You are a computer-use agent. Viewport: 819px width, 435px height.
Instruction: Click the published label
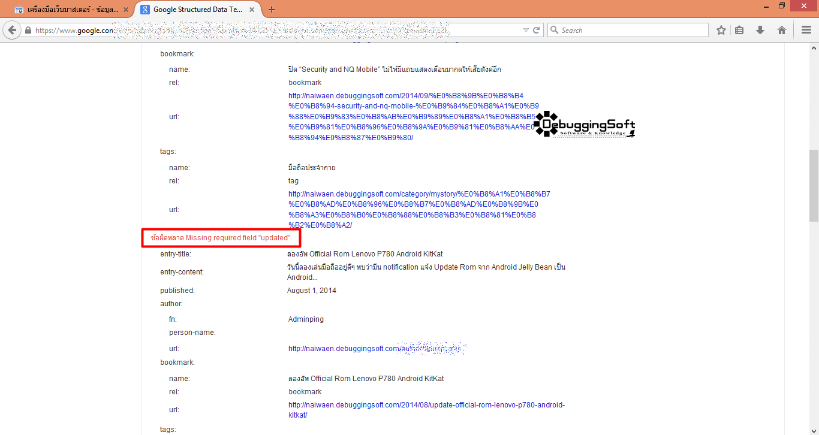177,291
